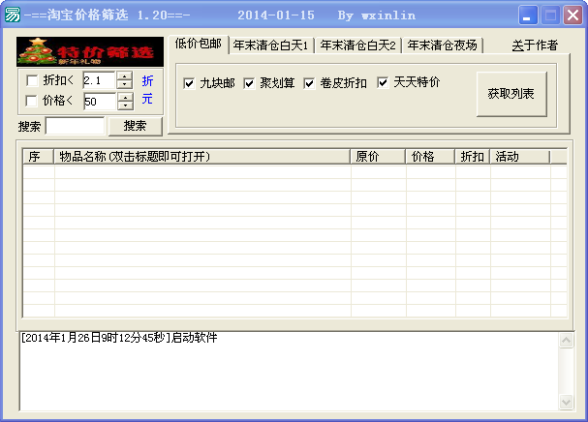Click the 搜索 button
The image size is (588, 422).
135,126
